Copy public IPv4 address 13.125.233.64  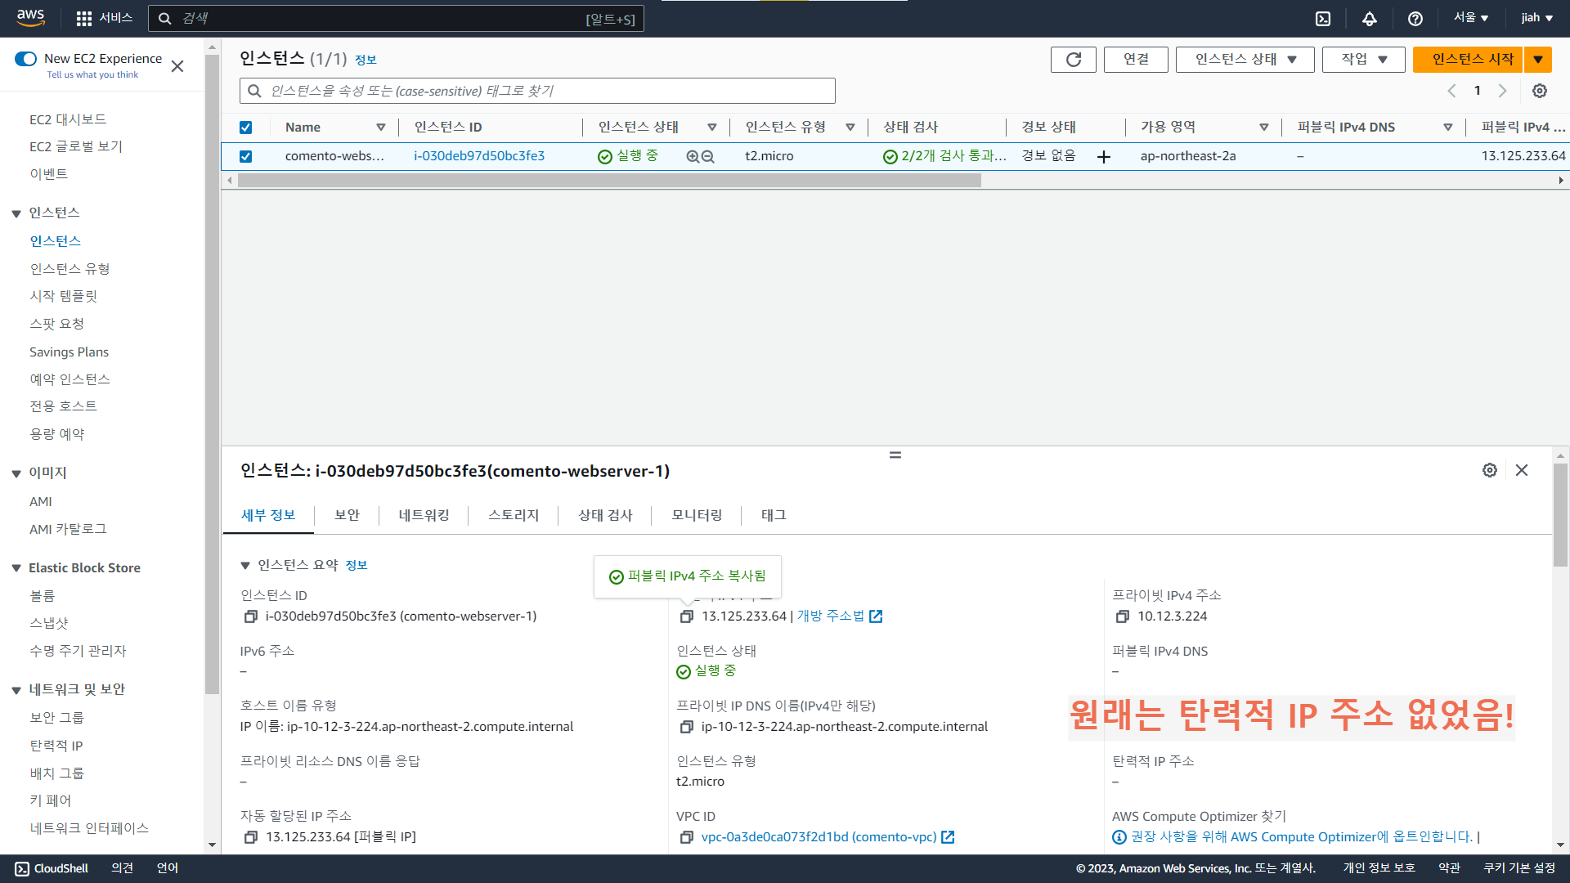click(x=687, y=616)
